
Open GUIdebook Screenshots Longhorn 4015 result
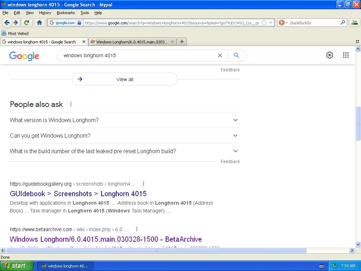(x=78, y=194)
